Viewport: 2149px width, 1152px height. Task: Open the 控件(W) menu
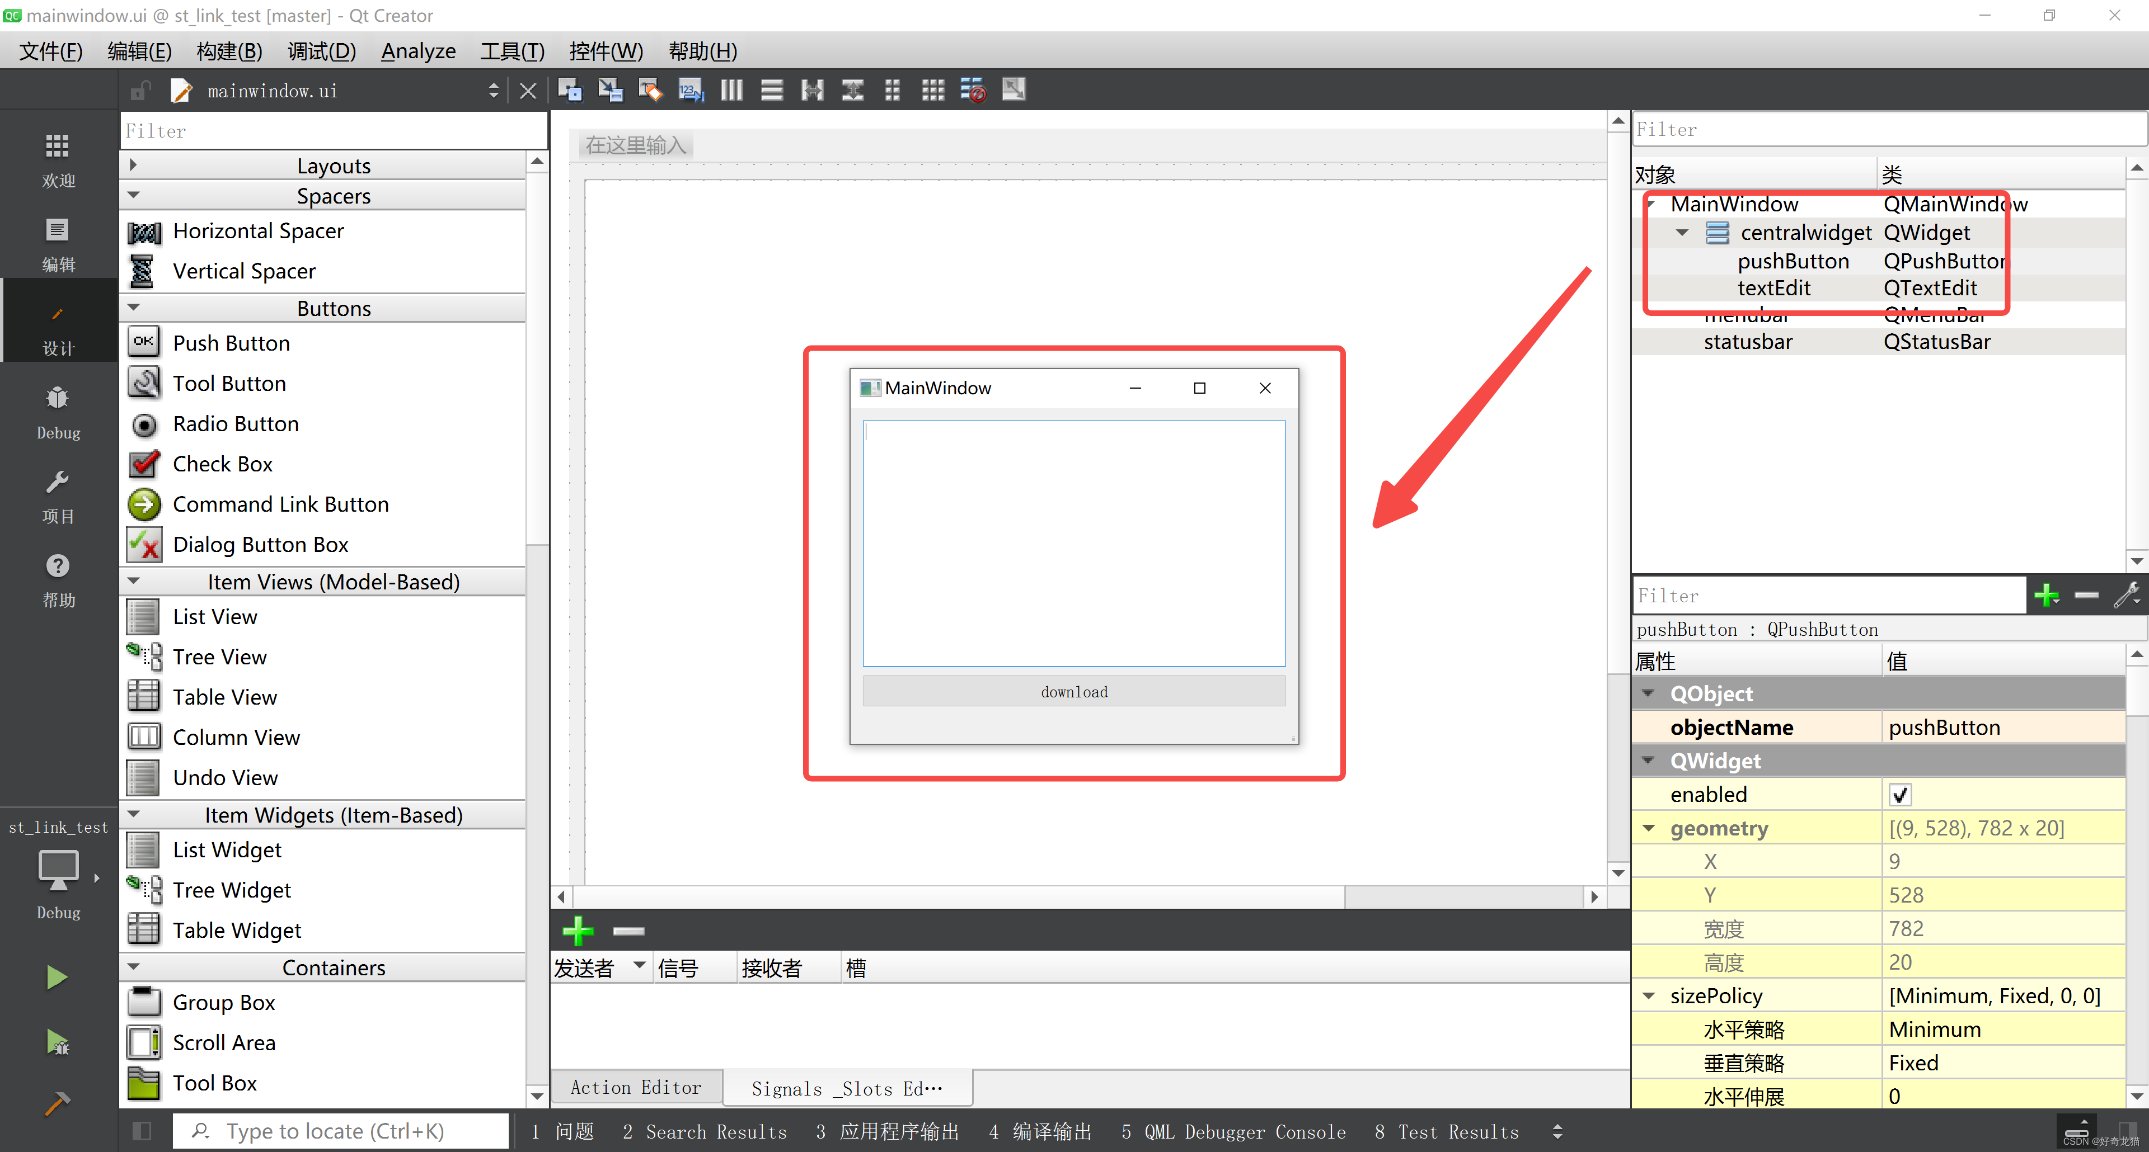607,51
